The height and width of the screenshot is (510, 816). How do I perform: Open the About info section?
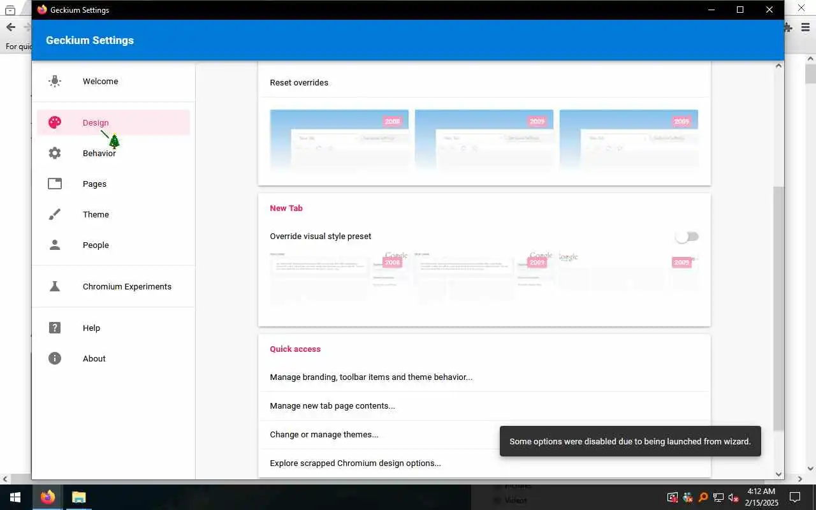tap(113, 358)
